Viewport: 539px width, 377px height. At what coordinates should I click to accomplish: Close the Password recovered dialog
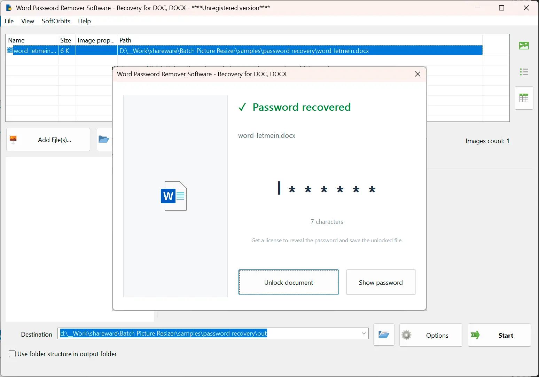pos(417,74)
